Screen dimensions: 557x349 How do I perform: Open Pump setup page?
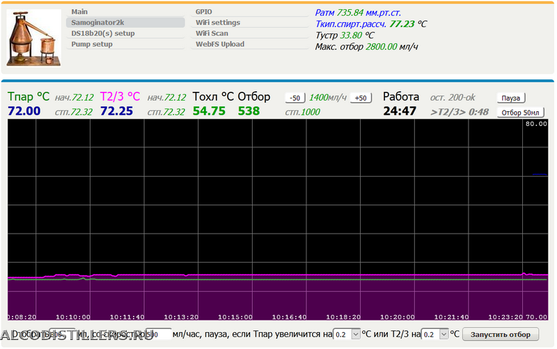tap(125, 44)
